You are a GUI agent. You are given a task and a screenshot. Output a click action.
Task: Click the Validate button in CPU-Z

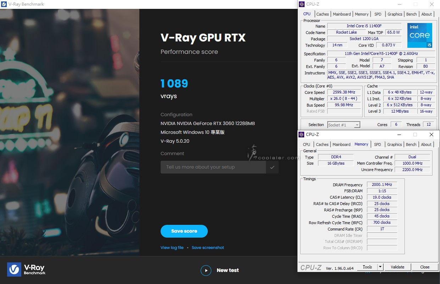(397, 267)
